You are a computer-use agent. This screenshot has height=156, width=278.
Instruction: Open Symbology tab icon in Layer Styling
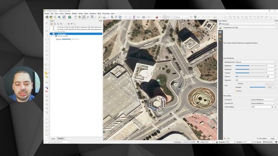(x=220, y=32)
